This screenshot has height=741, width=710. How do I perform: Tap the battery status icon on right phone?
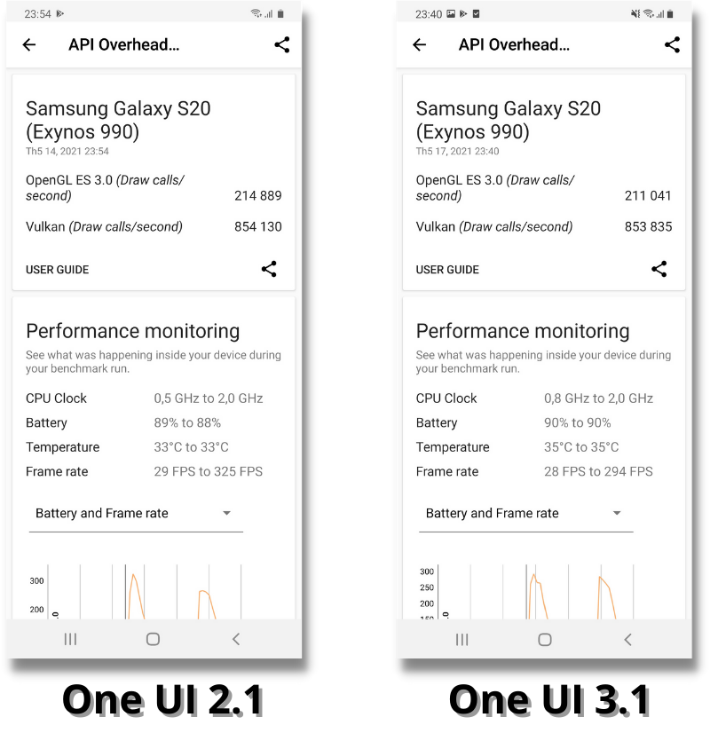(x=671, y=14)
